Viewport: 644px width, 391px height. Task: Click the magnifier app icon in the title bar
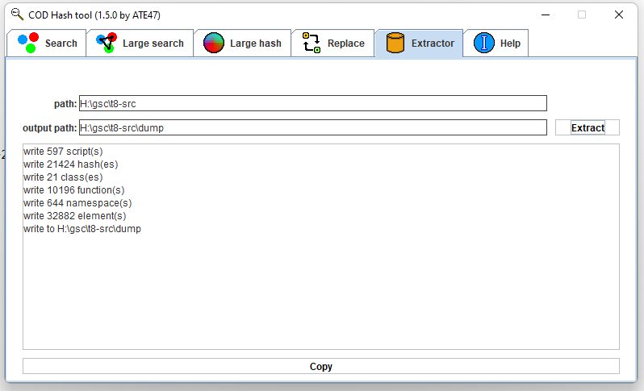17,15
